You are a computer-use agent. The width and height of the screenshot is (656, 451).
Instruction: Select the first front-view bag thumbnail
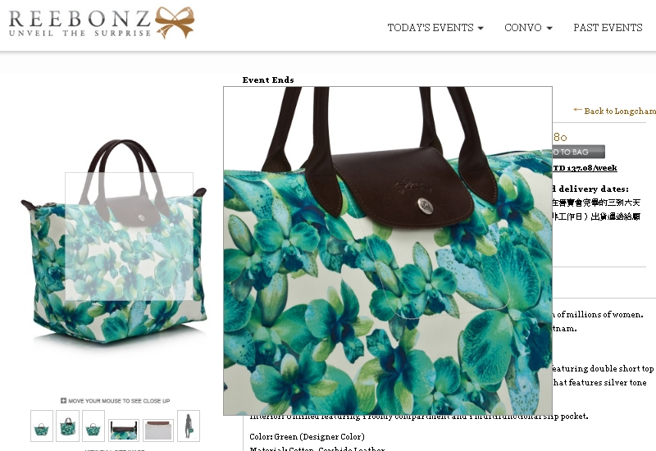click(x=42, y=426)
